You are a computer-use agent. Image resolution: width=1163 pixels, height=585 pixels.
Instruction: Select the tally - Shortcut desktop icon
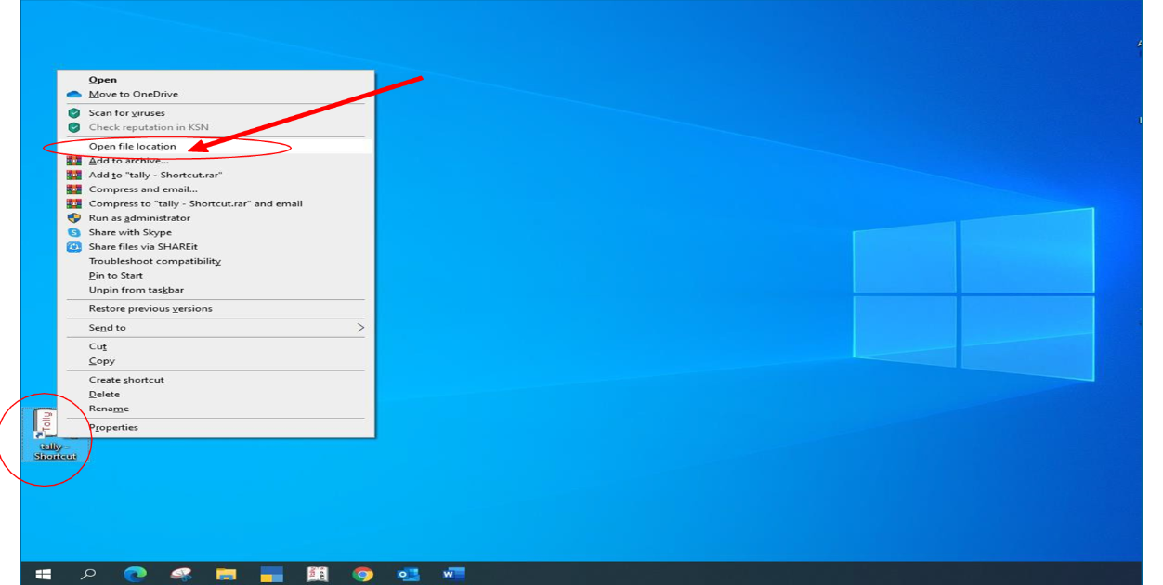click(x=55, y=435)
